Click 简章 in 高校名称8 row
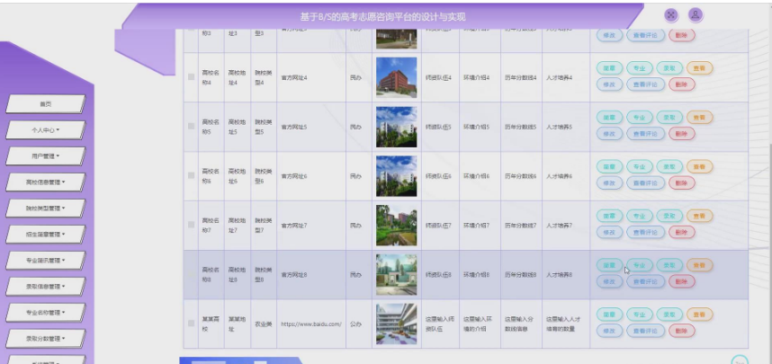 click(609, 265)
